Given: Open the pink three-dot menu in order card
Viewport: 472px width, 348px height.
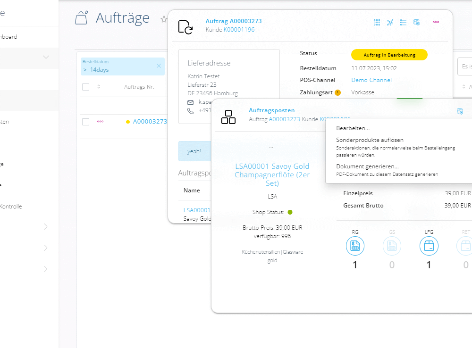Looking at the screenshot, I should (x=436, y=22).
